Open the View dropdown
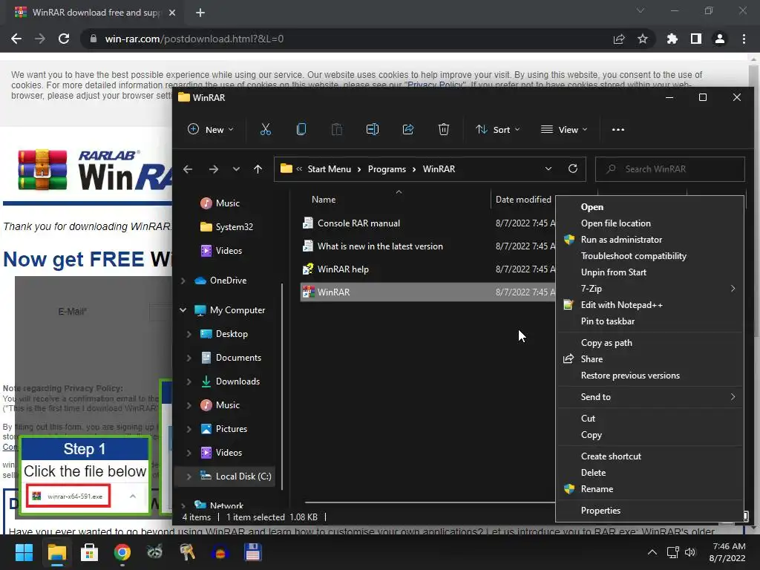The width and height of the screenshot is (760, 570). 564,129
